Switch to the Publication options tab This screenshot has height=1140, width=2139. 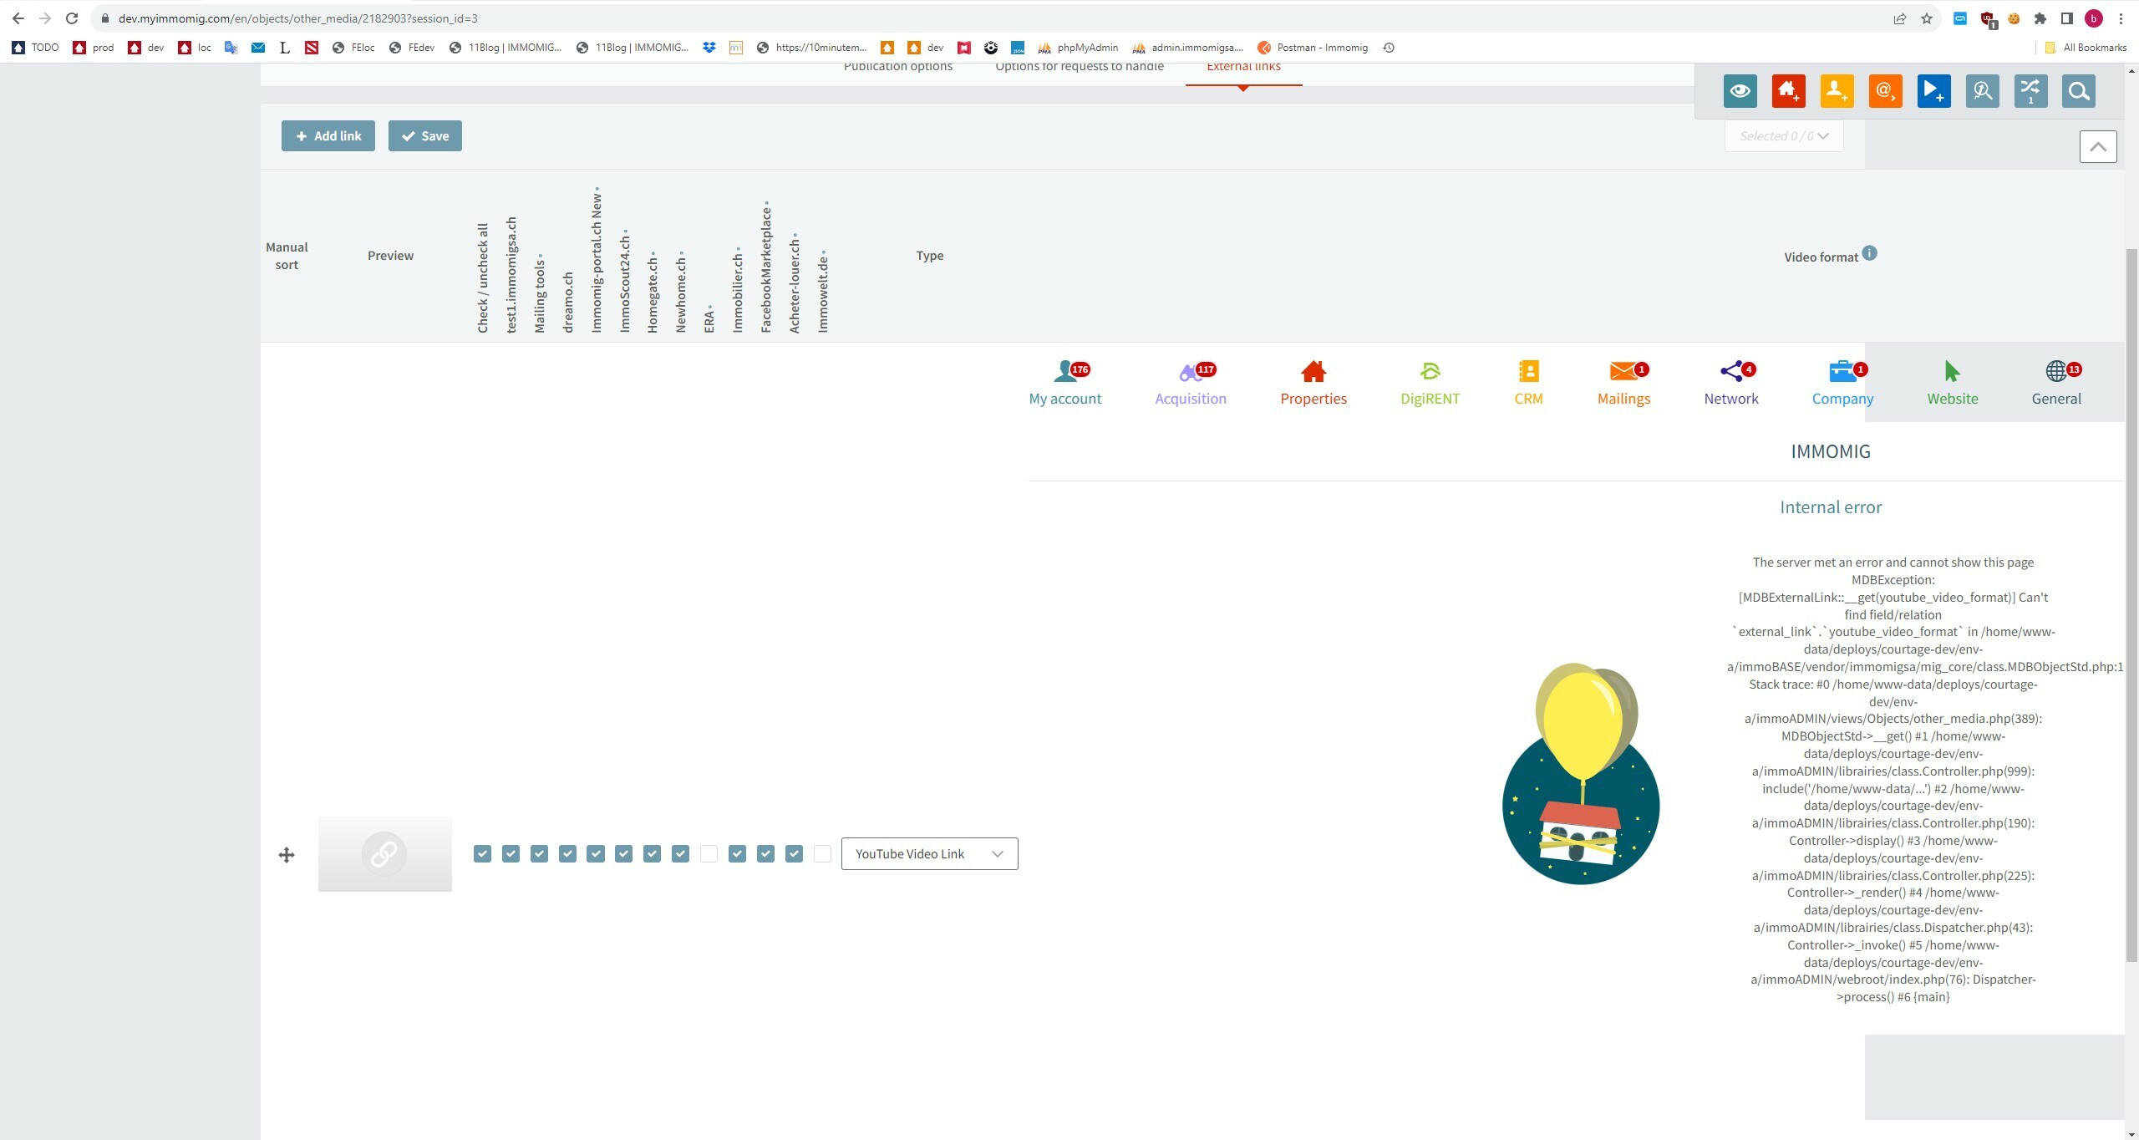pyautogui.click(x=898, y=67)
